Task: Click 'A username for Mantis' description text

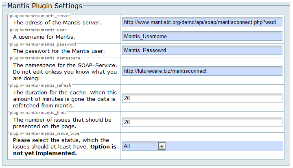Action: pos(46,37)
